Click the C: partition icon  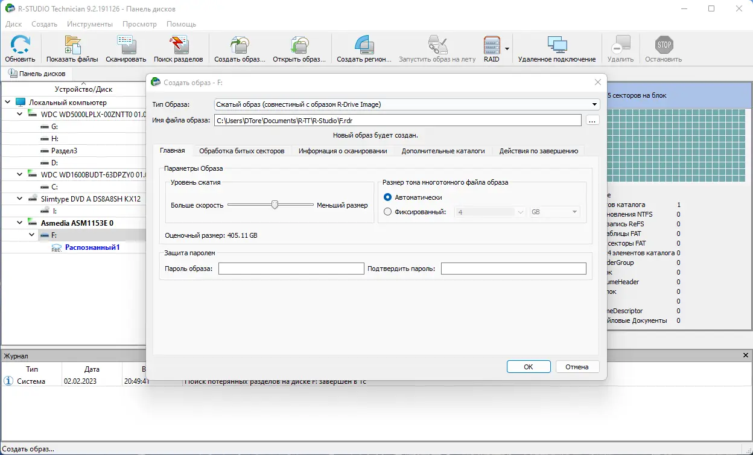45,187
